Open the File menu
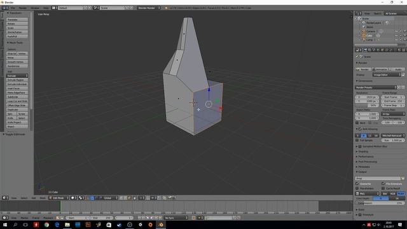 (x=13, y=8)
